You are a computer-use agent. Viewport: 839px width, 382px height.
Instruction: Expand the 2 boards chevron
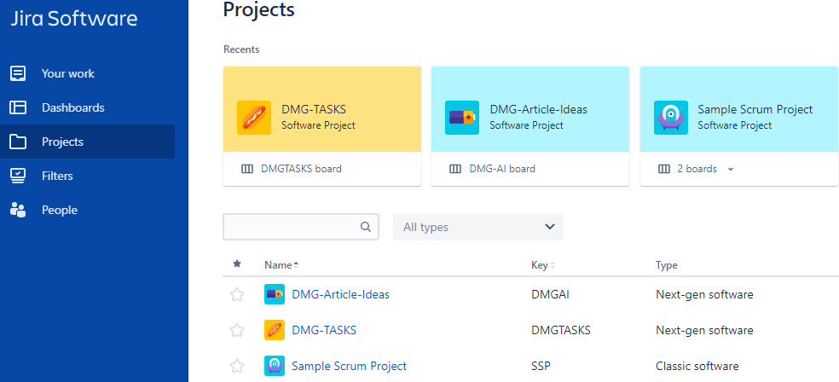(x=731, y=169)
